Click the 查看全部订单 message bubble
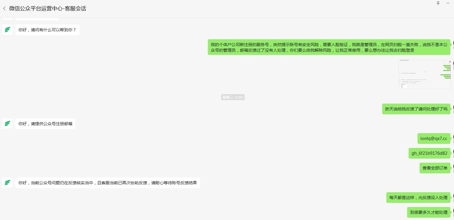This screenshot has width=454, height=220. pyautogui.click(x=435, y=168)
